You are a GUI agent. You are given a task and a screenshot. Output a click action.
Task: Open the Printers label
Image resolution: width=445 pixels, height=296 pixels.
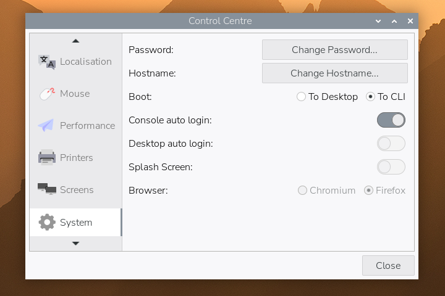(77, 158)
